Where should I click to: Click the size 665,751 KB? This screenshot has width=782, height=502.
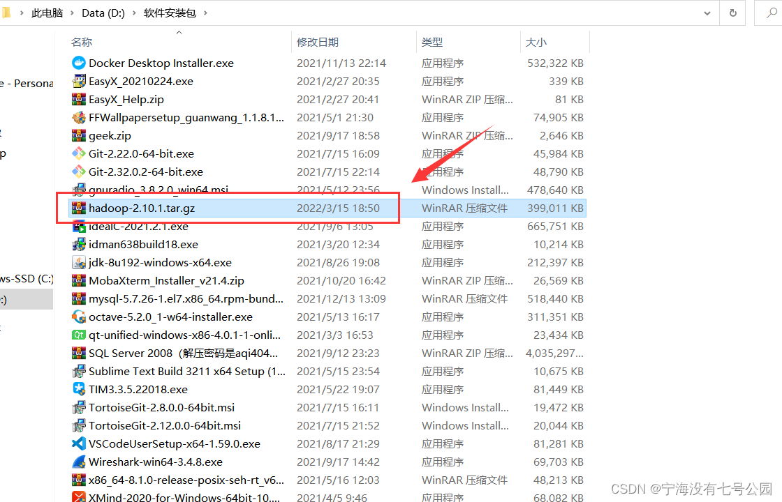pyautogui.click(x=555, y=226)
